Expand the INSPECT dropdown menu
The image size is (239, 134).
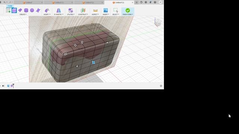pos(95,14)
